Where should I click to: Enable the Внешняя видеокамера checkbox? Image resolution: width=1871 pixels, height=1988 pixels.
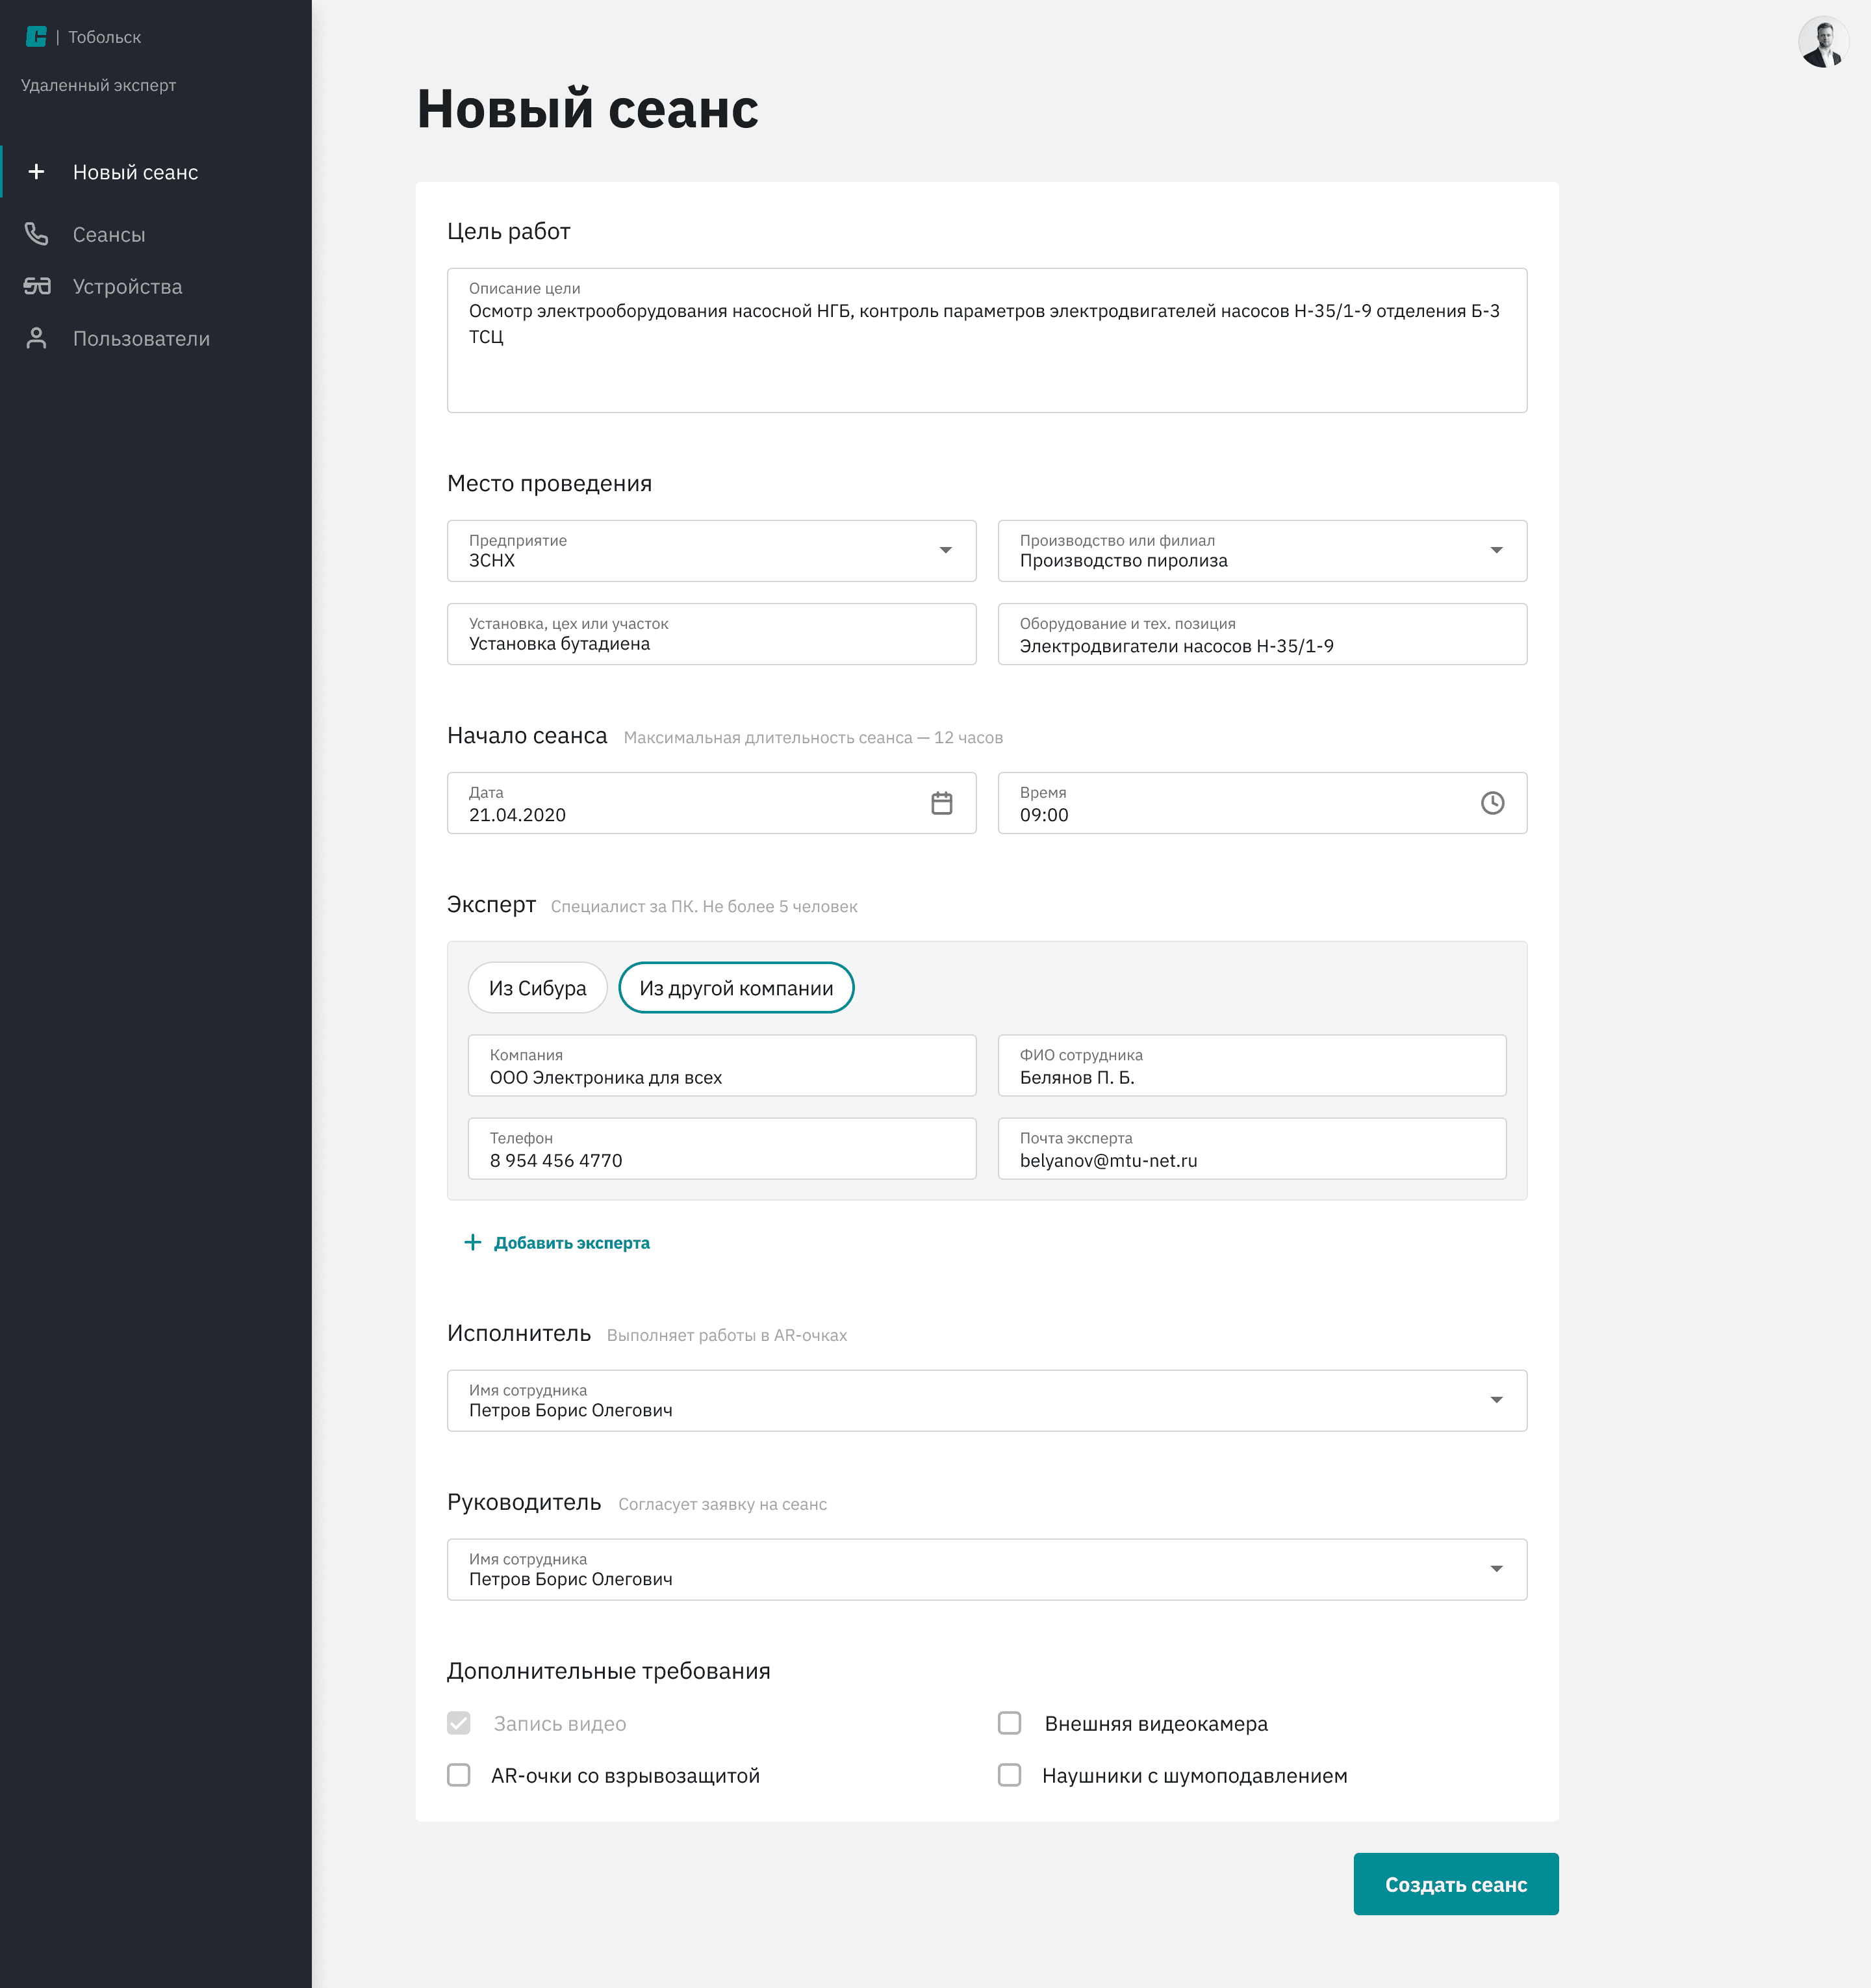(1010, 1723)
